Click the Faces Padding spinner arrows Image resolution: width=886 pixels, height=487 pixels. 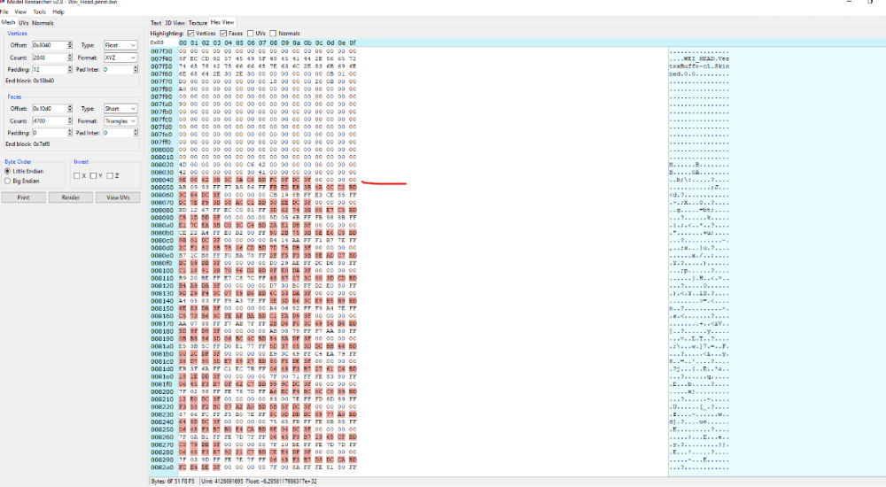[69, 133]
